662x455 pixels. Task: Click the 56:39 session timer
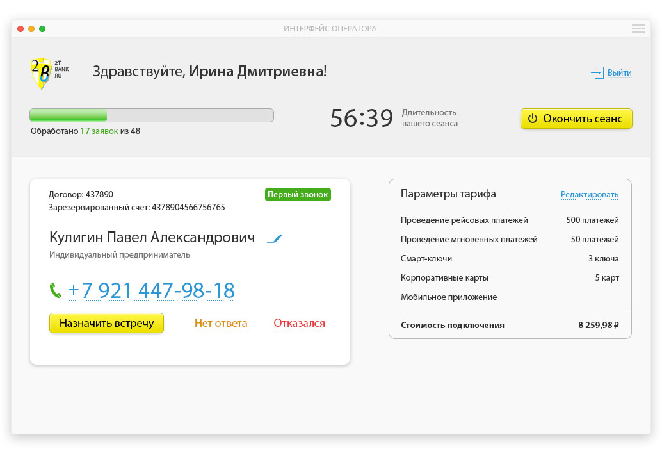(362, 119)
